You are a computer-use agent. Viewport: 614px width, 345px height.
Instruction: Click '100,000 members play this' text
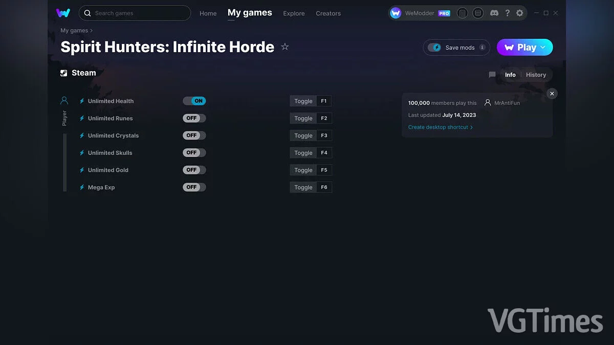coord(442,103)
